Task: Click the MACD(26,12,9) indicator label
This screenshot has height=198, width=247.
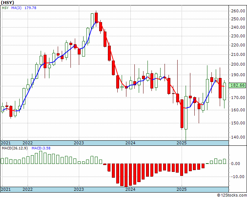Action: (x=15, y=148)
